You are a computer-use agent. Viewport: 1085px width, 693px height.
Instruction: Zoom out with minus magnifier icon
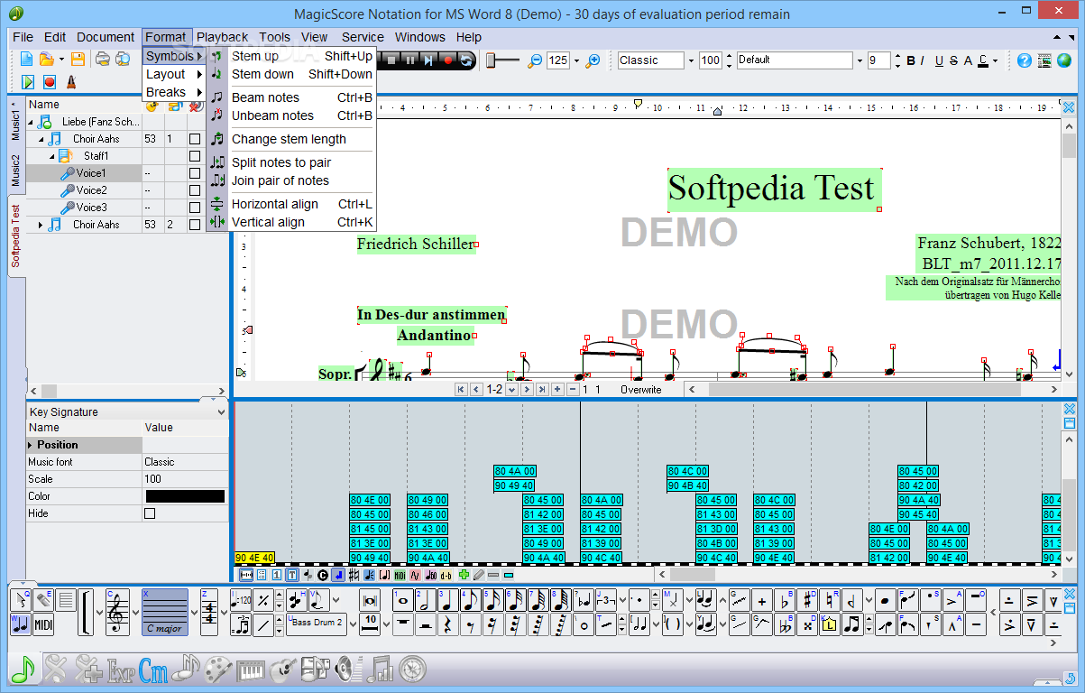coord(535,60)
